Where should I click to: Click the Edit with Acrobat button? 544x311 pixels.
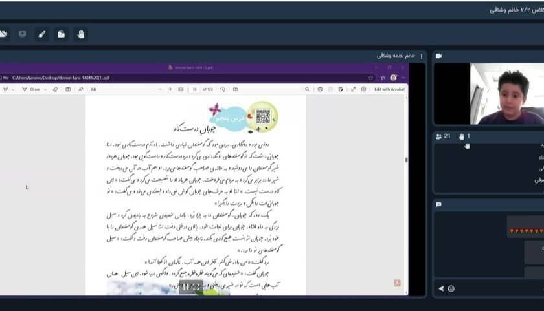click(x=389, y=89)
